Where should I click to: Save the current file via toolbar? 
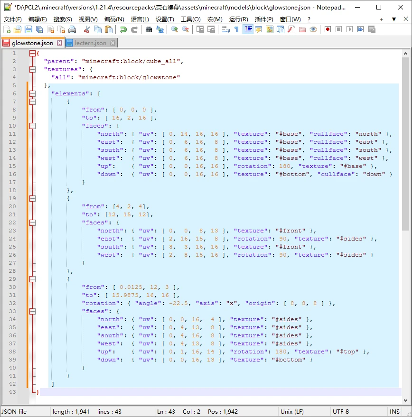[28, 29]
